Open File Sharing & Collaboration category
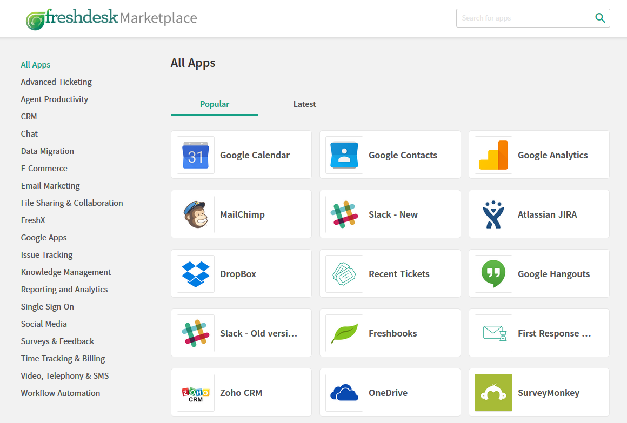Screen dimensions: 627x423 point(72,203)
